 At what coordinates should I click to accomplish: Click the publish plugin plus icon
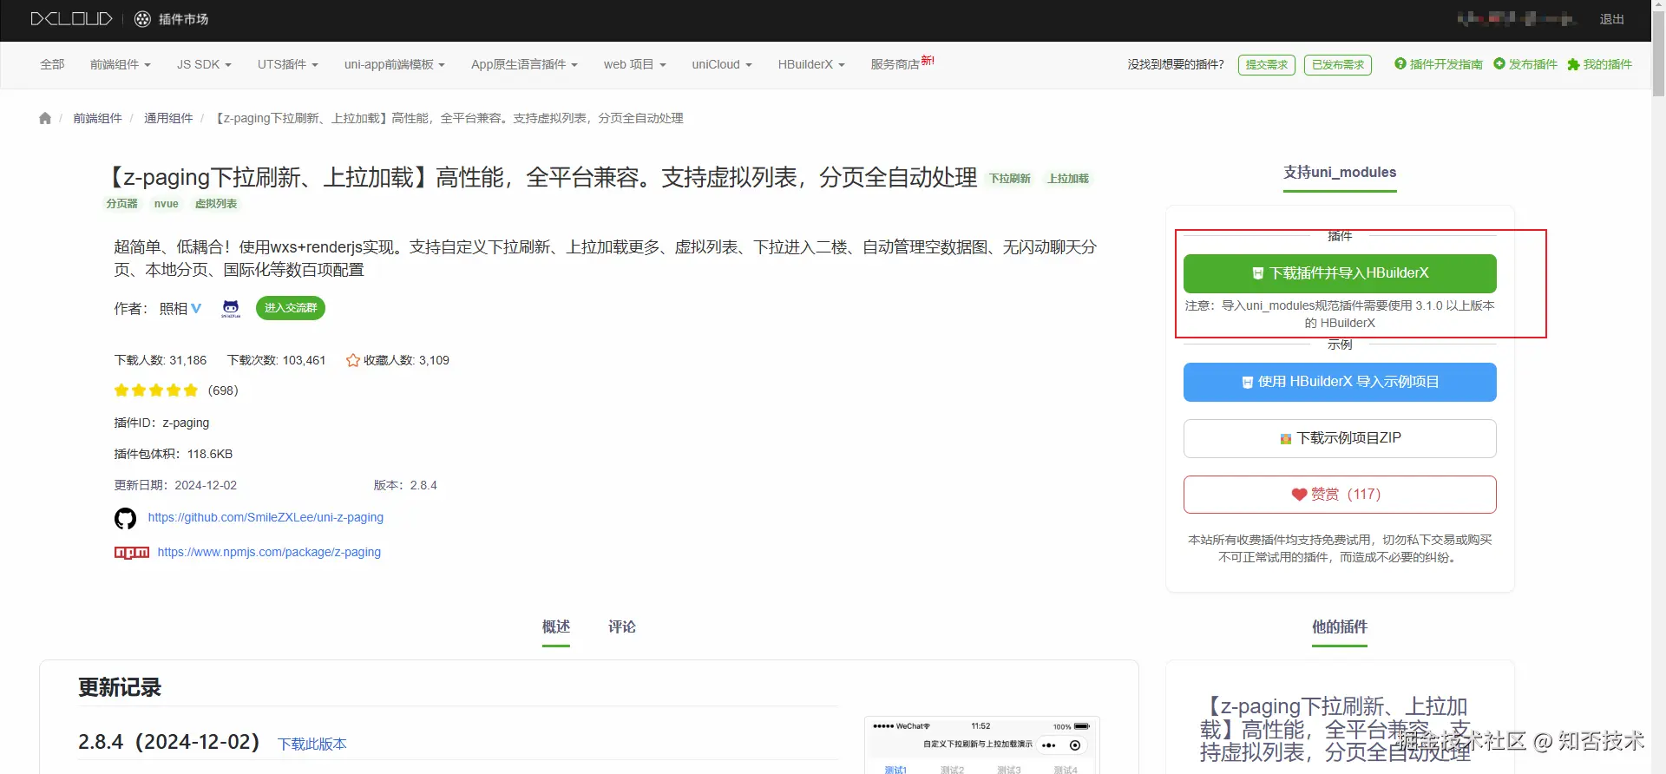click(1499, 63)
